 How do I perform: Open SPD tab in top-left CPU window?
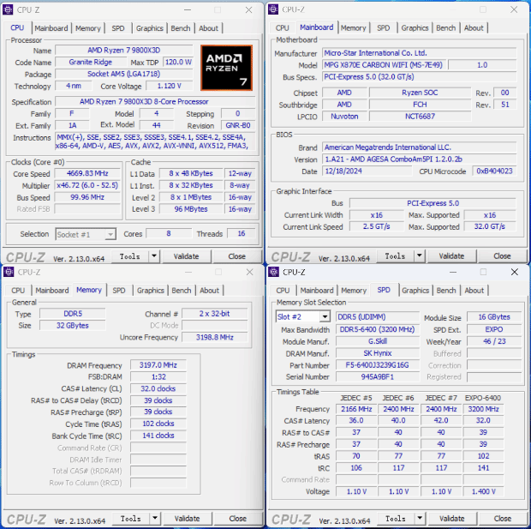click(118, 28)
